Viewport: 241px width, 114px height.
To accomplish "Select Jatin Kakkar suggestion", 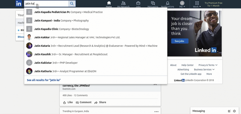I will (x=96, y=37).
